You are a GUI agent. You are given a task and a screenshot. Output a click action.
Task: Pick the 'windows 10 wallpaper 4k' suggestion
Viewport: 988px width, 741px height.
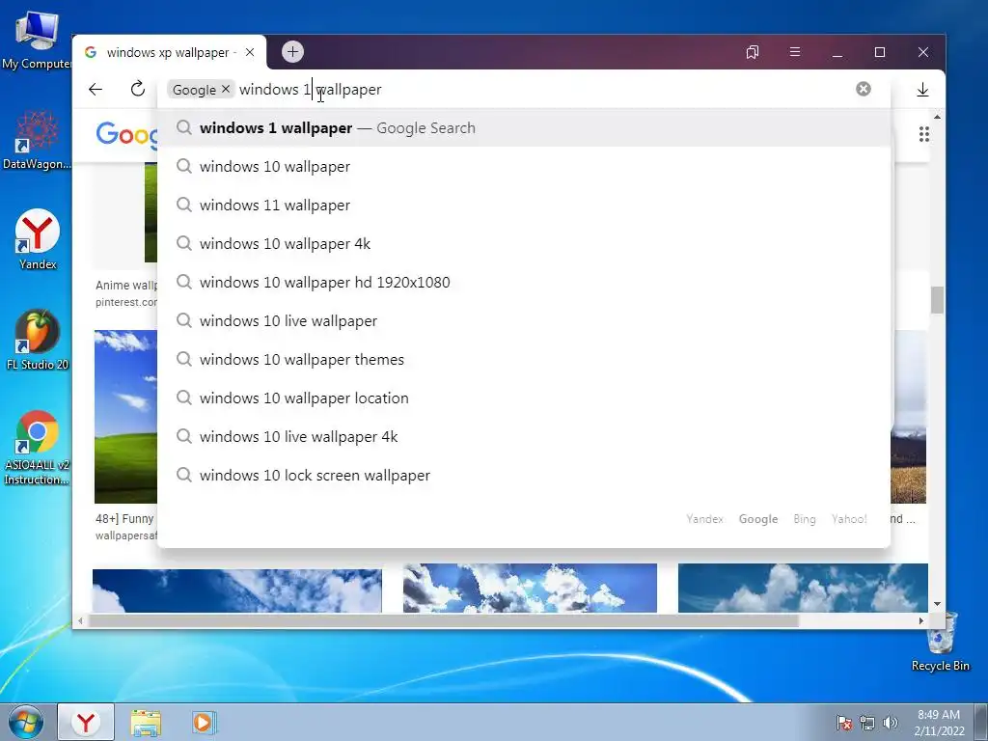524,243
